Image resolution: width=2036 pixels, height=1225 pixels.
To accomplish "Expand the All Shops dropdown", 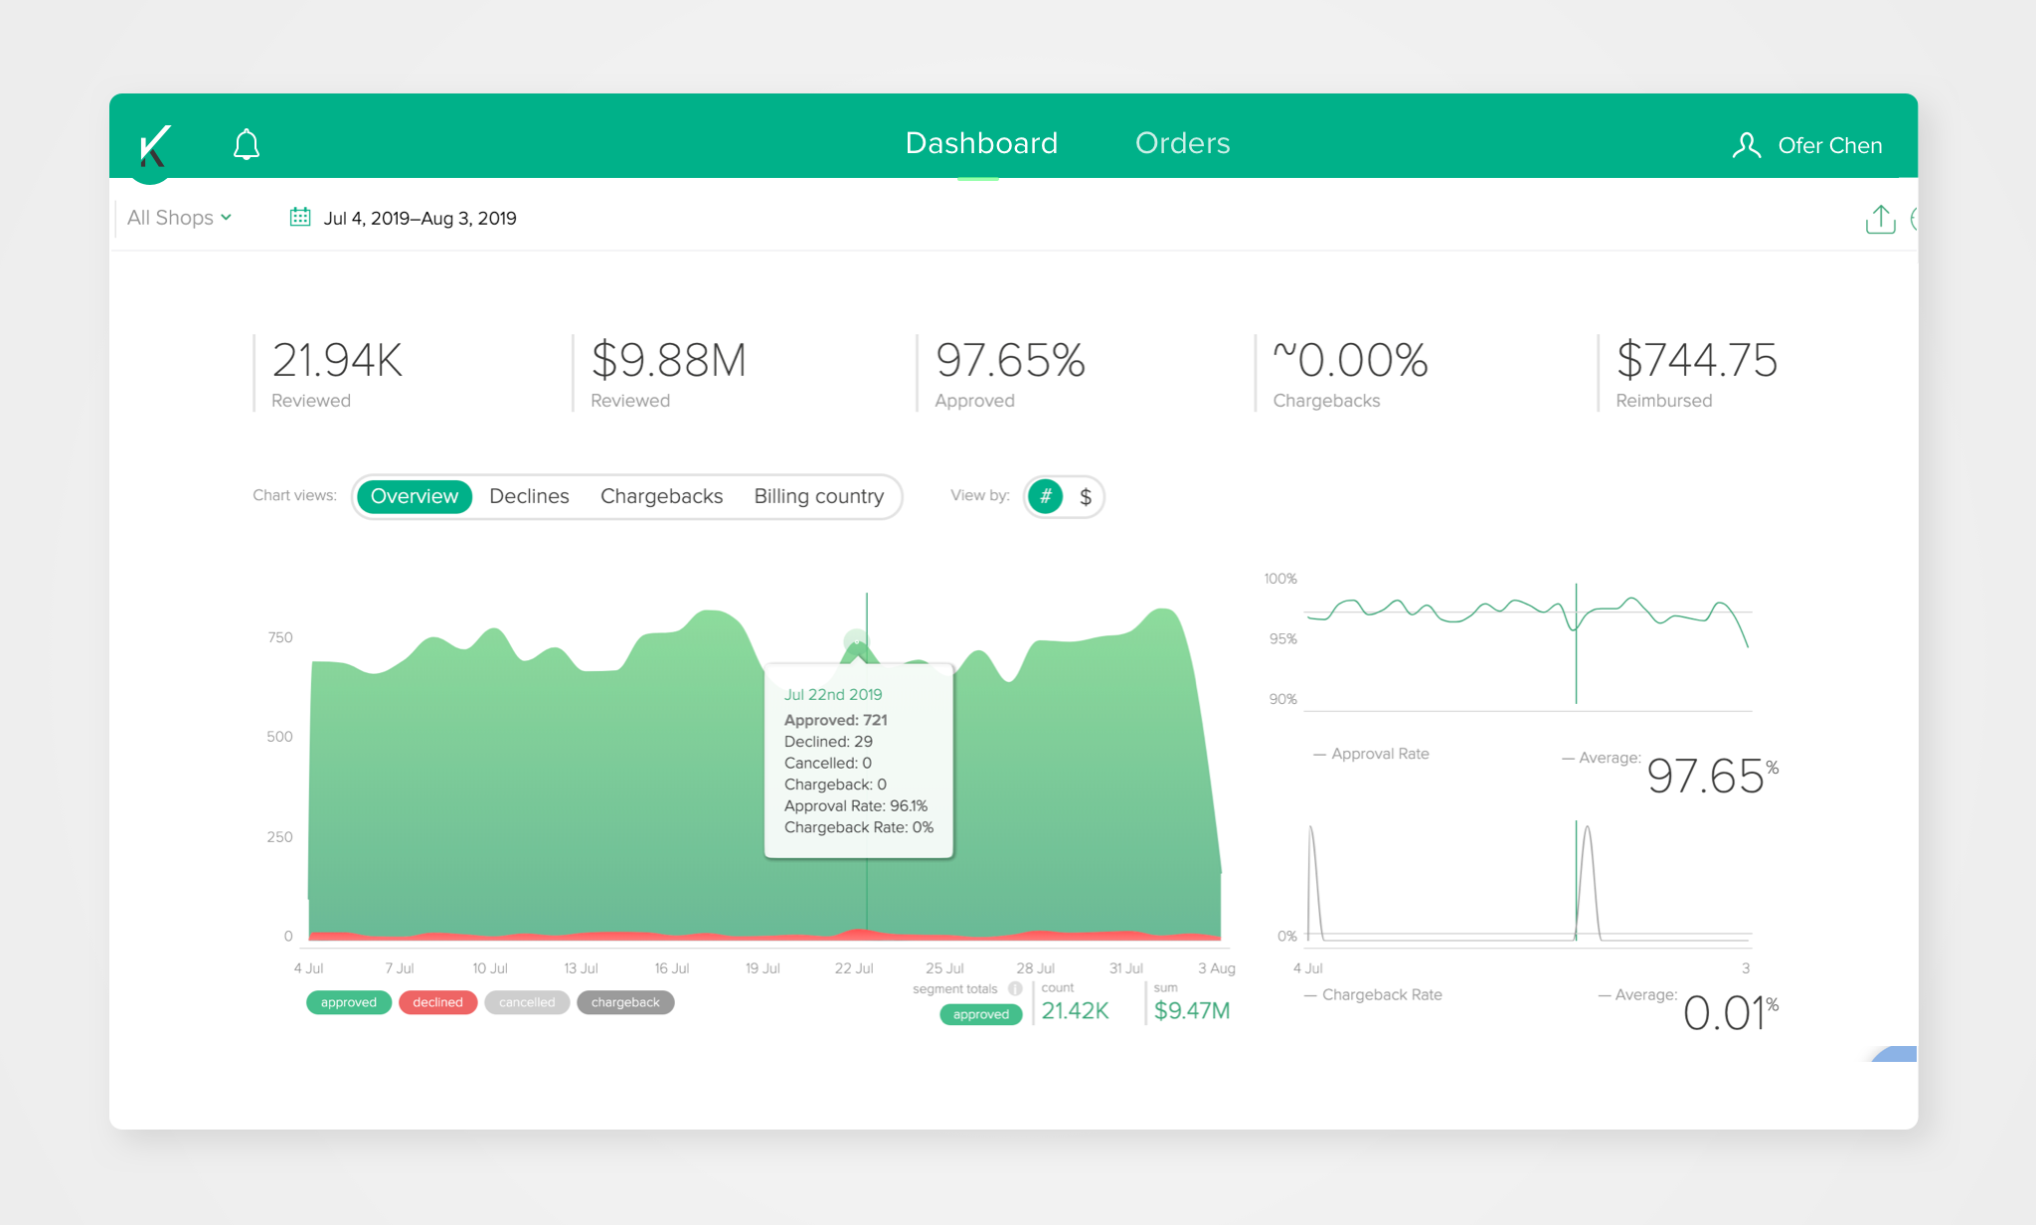I will coord(180,218).
